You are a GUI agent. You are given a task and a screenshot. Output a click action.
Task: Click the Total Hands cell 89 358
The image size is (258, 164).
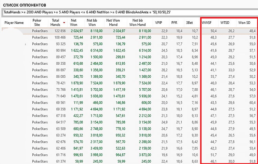[x=60, y=64]
